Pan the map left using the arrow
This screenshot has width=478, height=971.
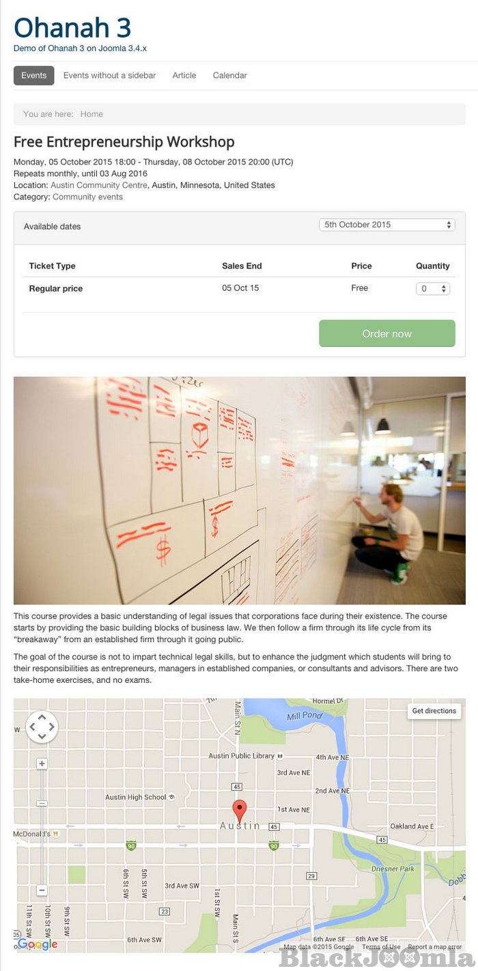click(32, 727)
